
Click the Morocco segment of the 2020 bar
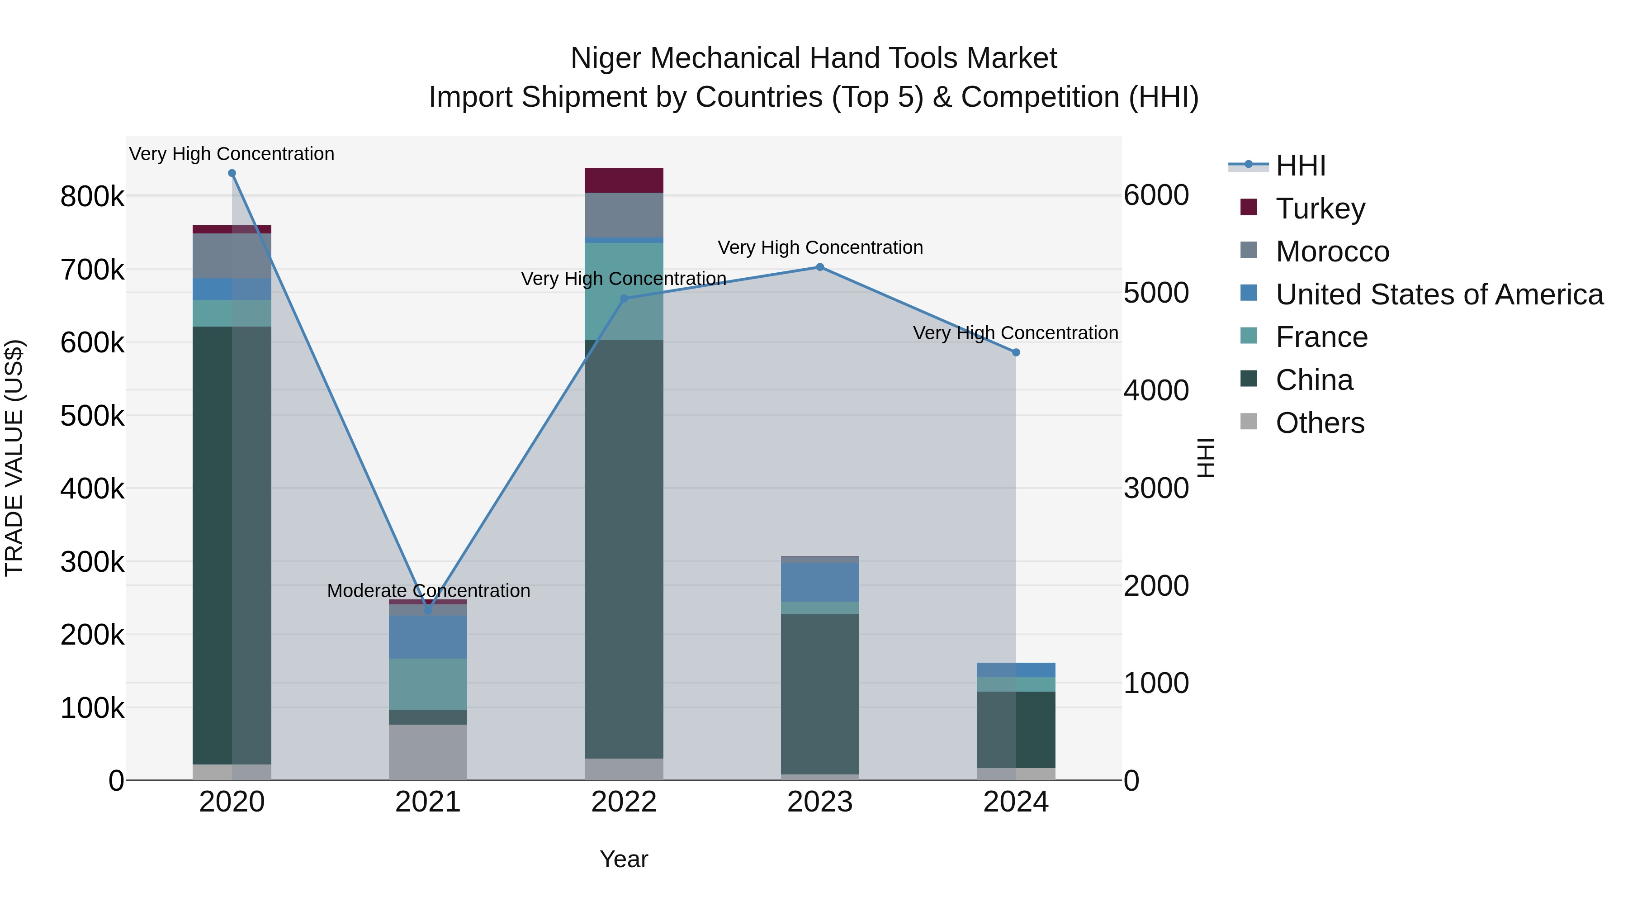[x=232, y=256]
